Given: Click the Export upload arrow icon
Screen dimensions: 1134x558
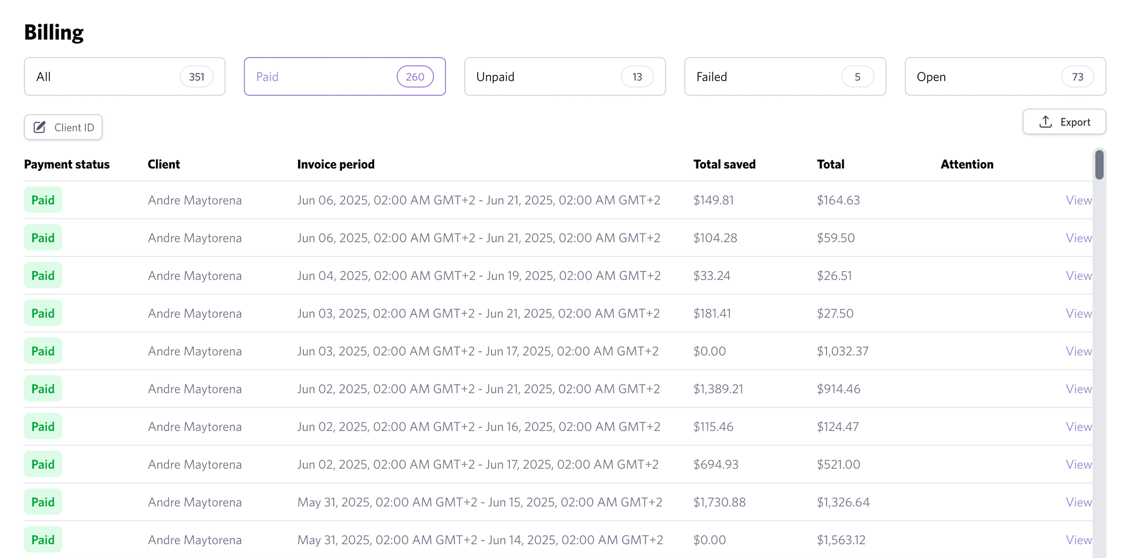Looking at the screenshot, I should point(1046,122).
